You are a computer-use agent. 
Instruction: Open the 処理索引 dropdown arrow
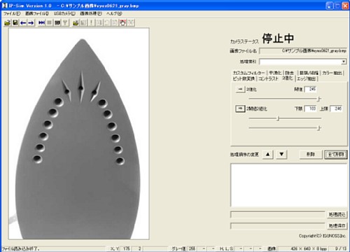point(344,62)
